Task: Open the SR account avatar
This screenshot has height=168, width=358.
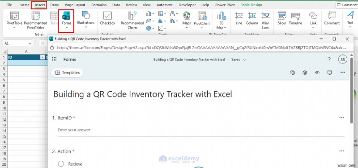Action: [342, 59]
